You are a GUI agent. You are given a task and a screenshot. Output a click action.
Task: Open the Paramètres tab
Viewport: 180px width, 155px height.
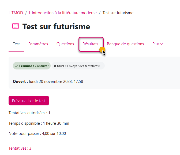click(x=38, y=44)
